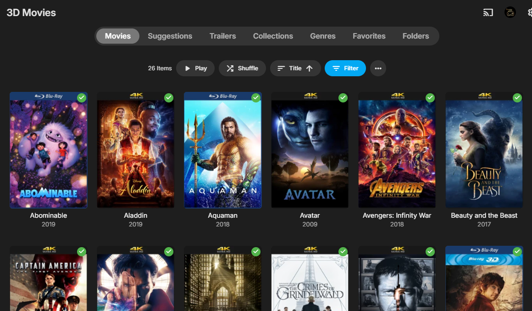This screenshot has height=311, width=532.
Task: Open the Captain America poster
Action: tap(49, 278)
